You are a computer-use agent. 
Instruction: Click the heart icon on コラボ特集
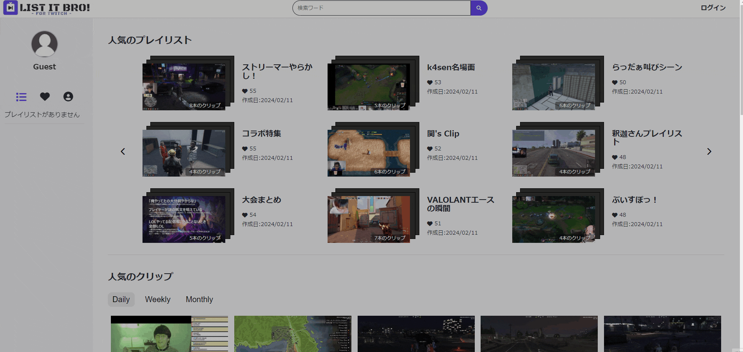click(245, 149)
